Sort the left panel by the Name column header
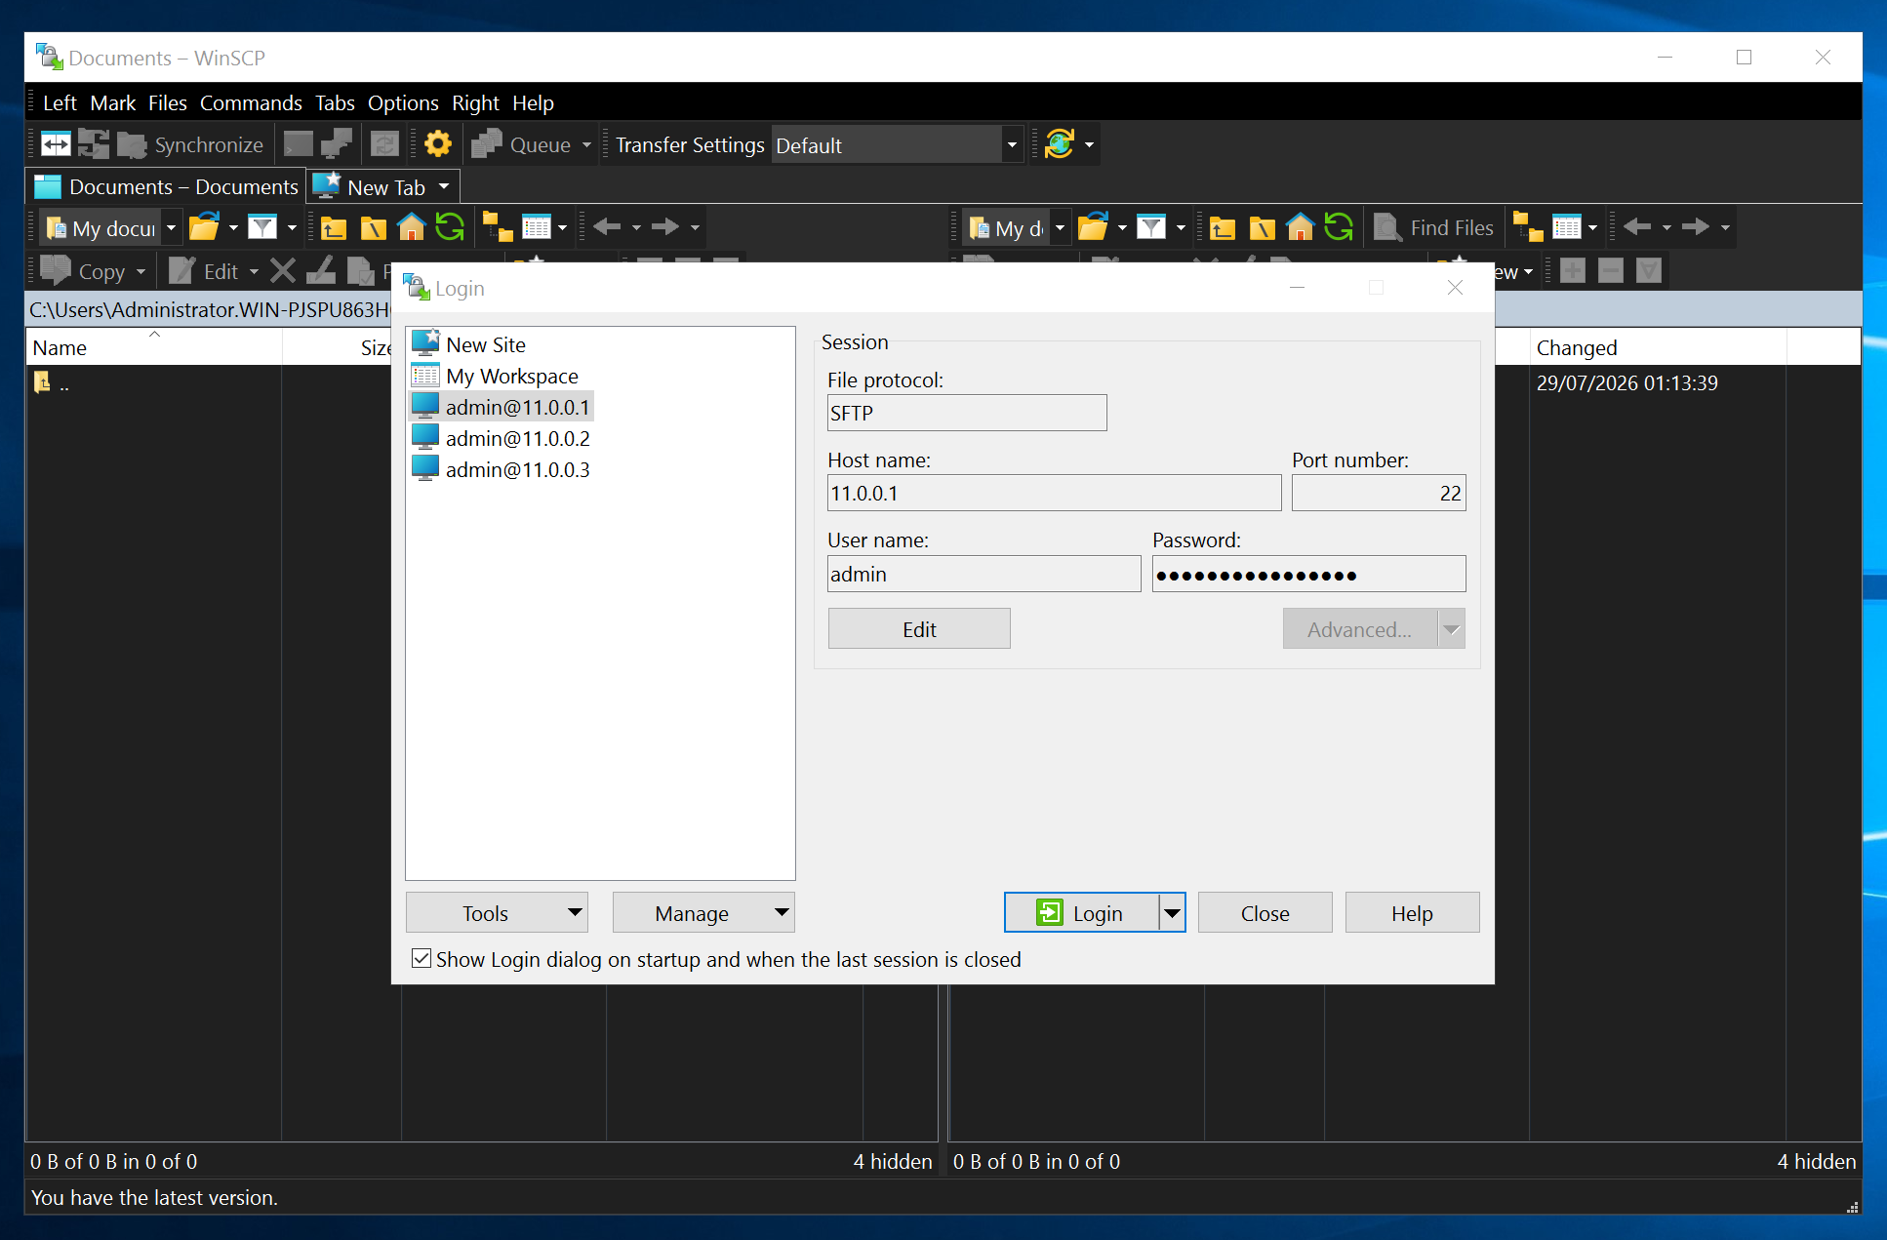1887x1240 pixels. pos(154,347)
